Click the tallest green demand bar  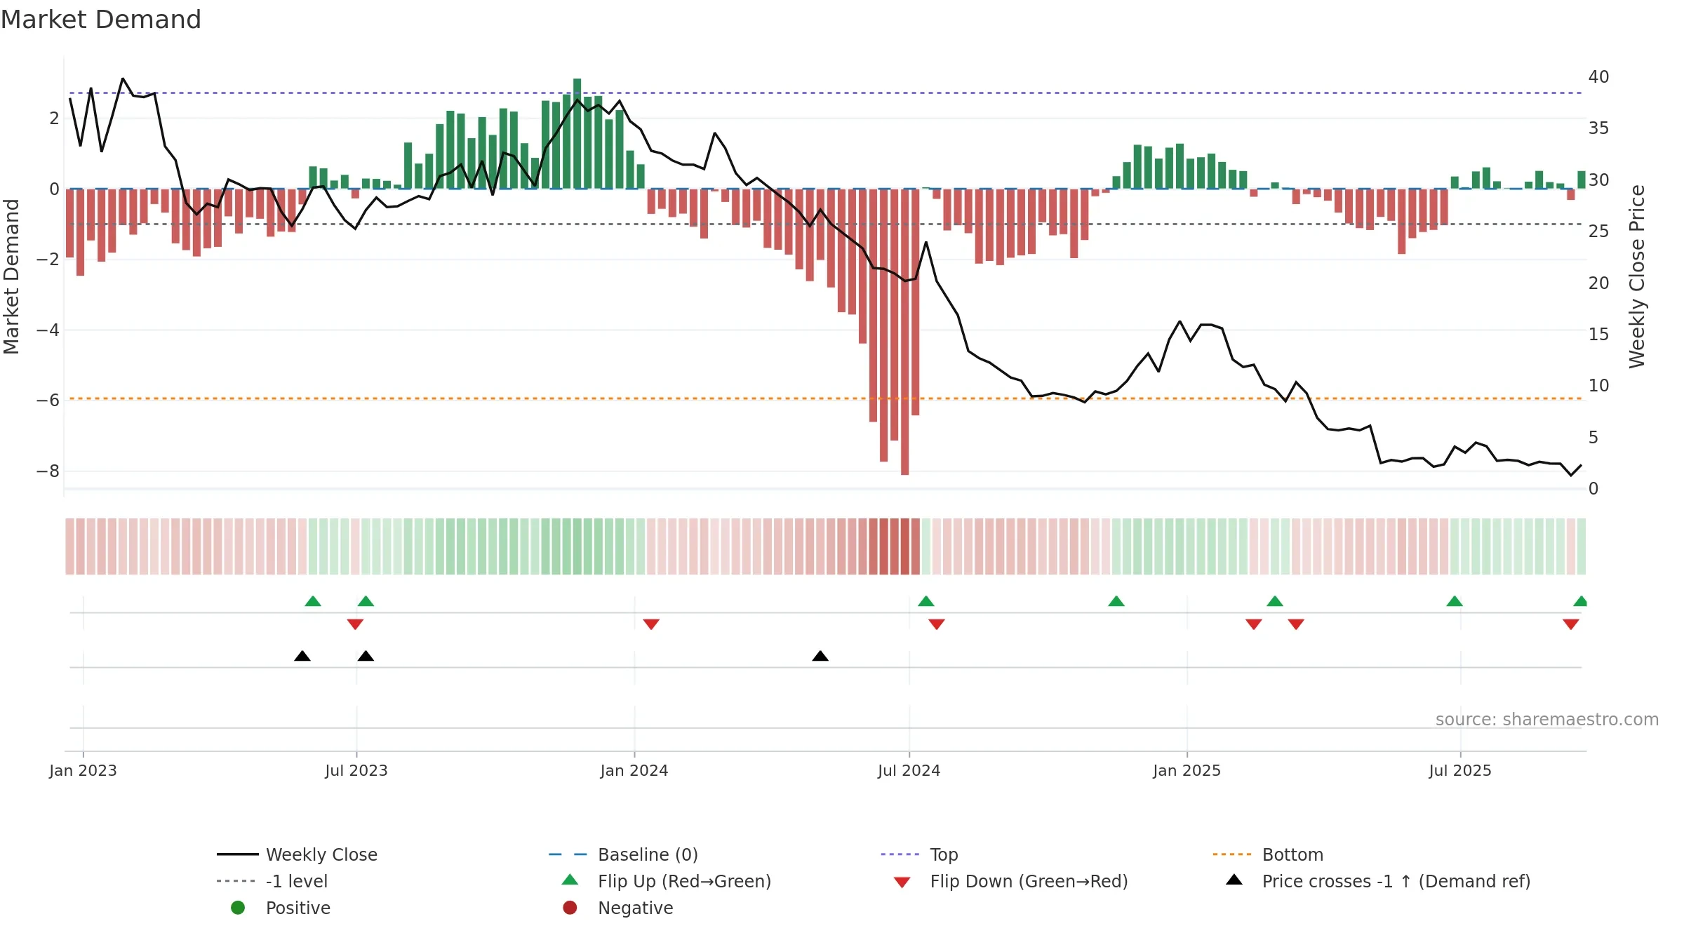click(x=577, y=133)
